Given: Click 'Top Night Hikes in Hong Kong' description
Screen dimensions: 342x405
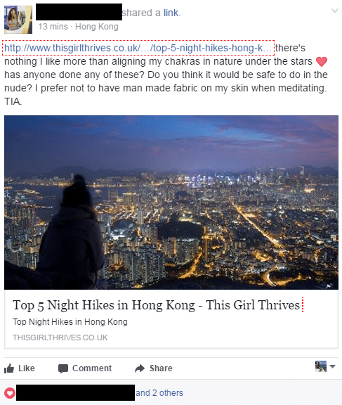Looking at the screenshot, I should [70, 322].
